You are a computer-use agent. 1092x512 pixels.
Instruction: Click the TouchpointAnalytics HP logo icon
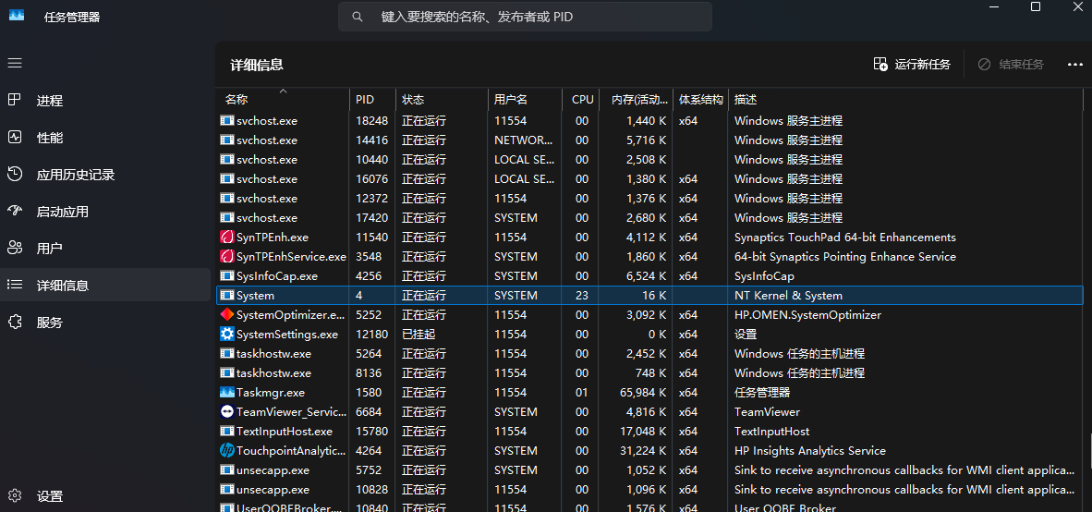pos(226,451)
